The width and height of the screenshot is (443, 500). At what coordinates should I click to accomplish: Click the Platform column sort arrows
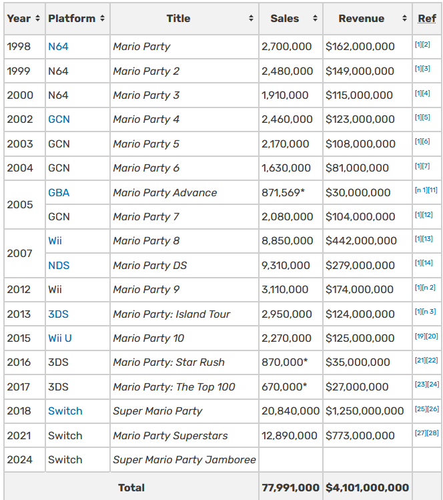102,19
